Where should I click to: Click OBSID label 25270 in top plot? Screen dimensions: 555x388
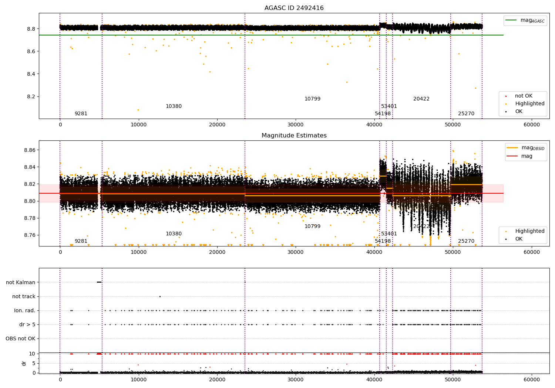click(466, 114)
